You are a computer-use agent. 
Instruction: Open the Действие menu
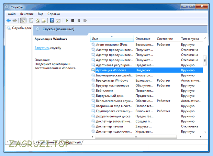click(x=27, y=14)
